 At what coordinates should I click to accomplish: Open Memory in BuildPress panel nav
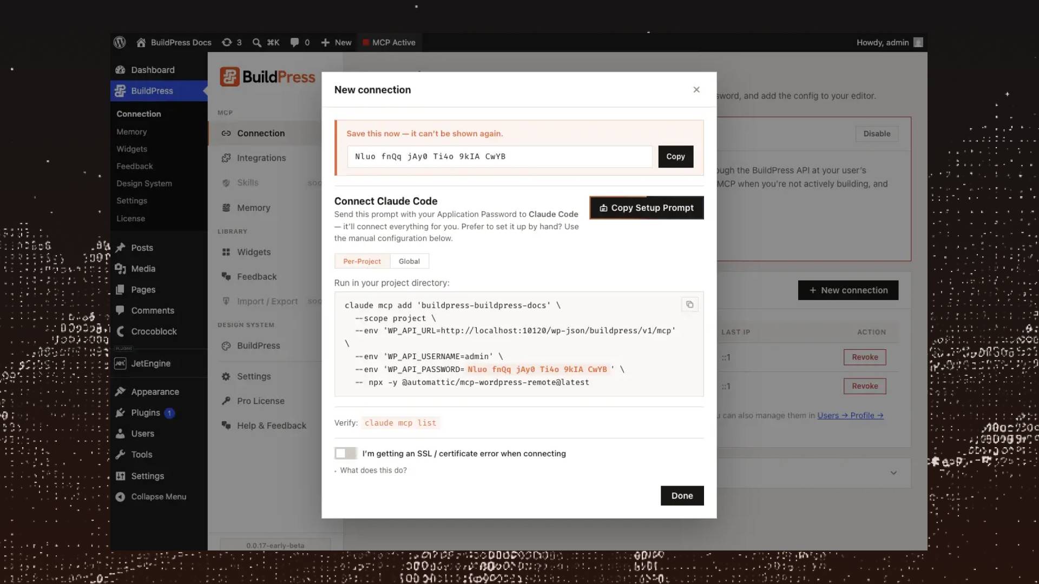pos(253,208)
